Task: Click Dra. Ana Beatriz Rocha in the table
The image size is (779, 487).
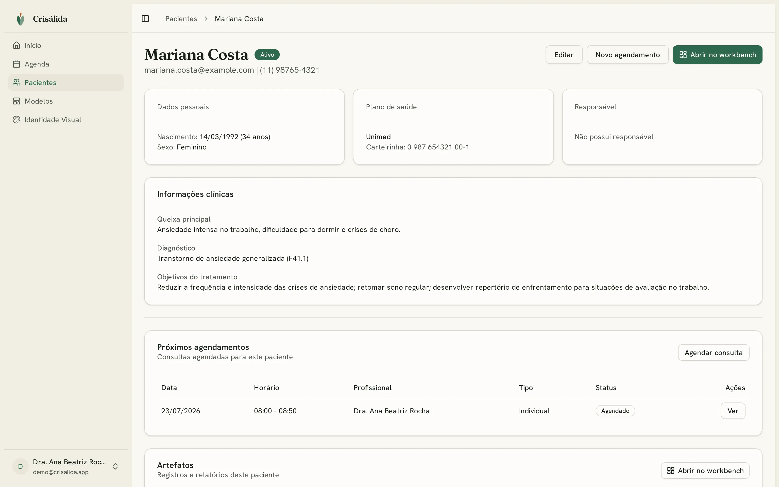Action: click(x=391, y=411)
